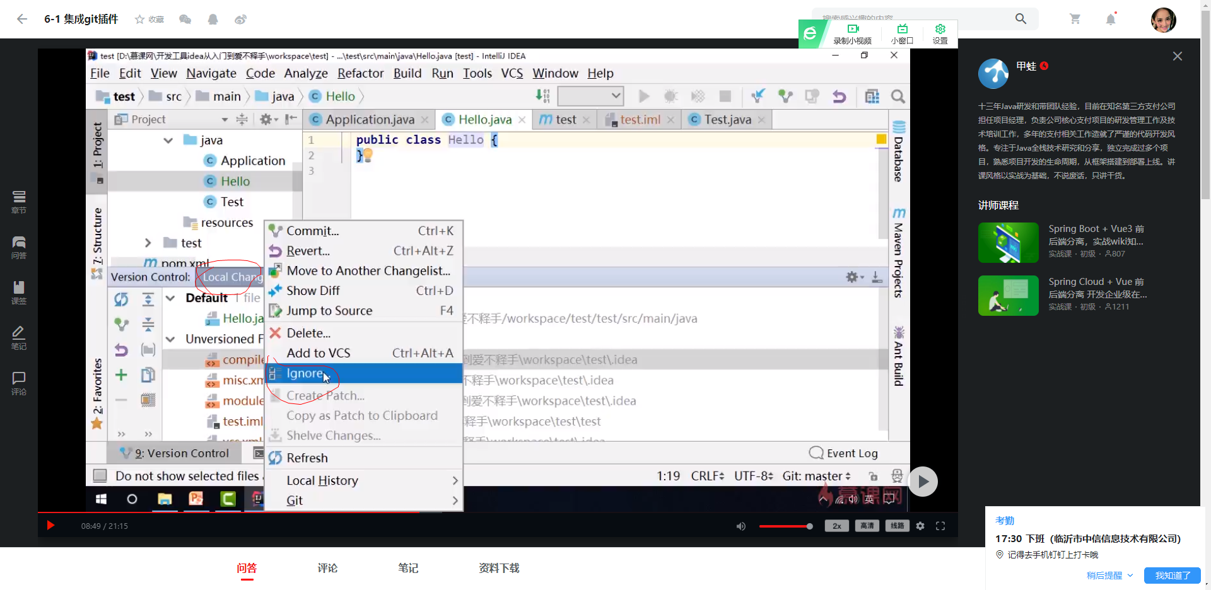The image size is (1211, 590).
Task: Select Ignore in context menu
Action: 364,373
